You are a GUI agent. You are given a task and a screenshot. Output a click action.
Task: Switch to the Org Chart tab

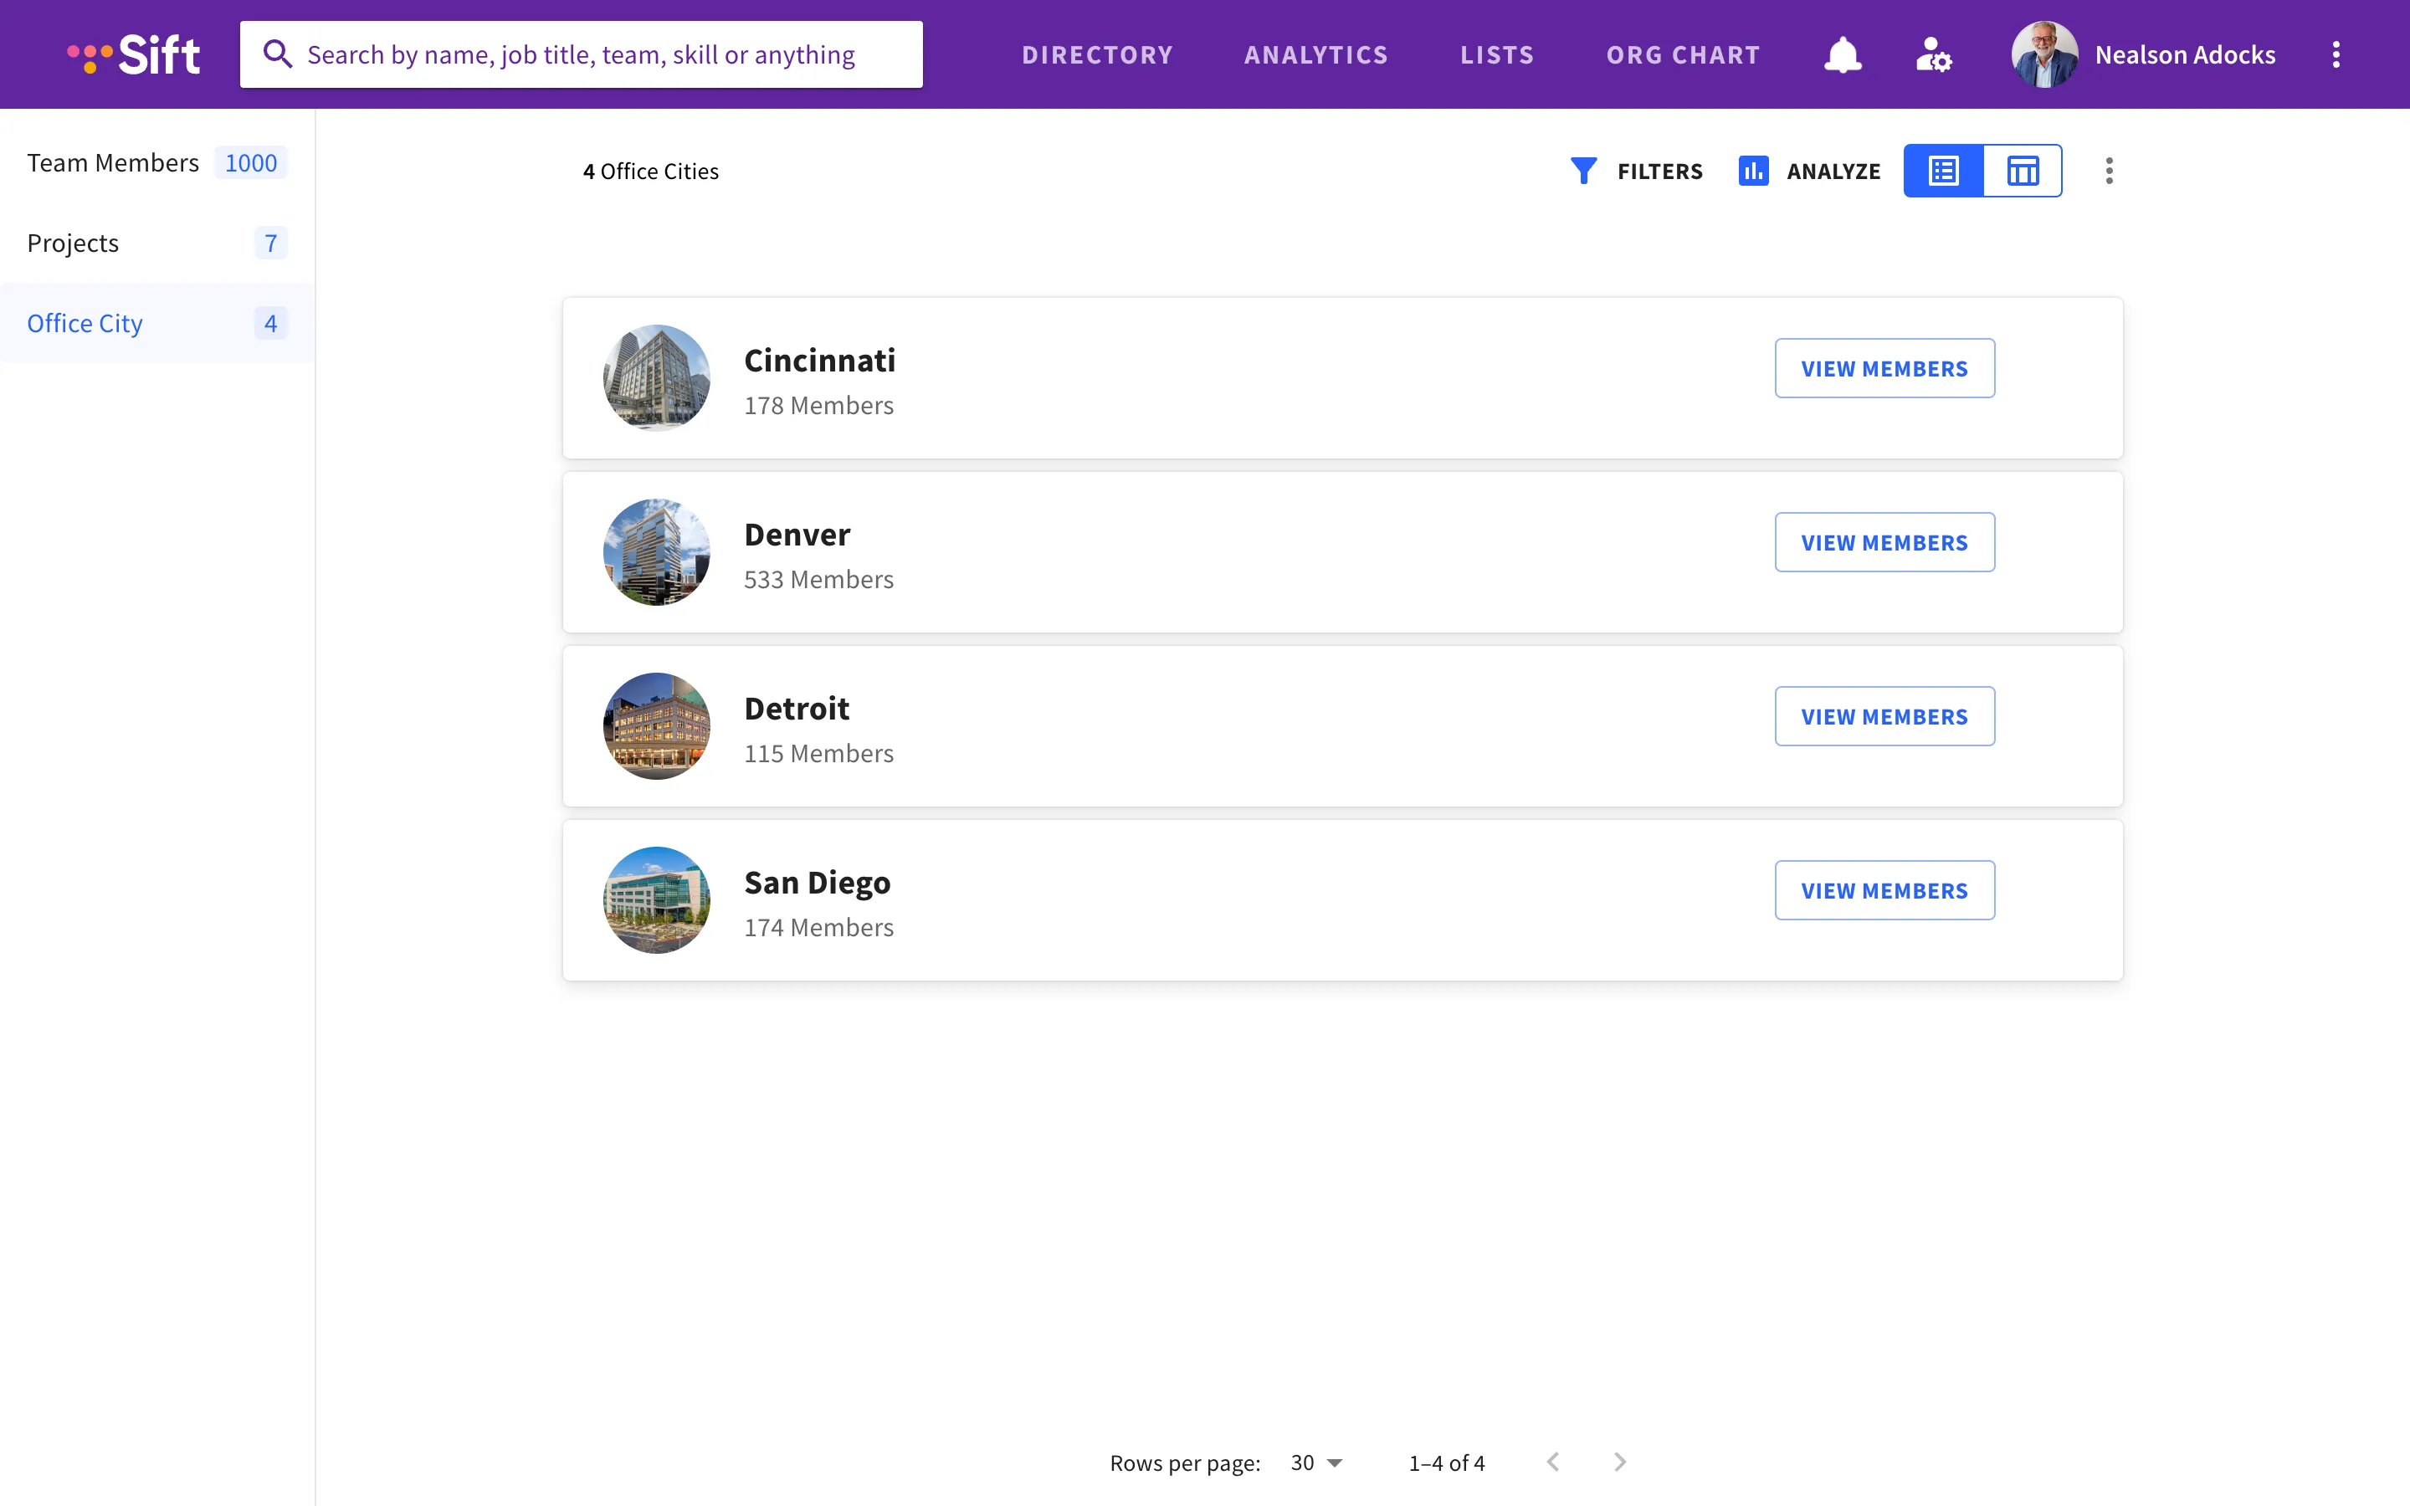[1682, 54]
